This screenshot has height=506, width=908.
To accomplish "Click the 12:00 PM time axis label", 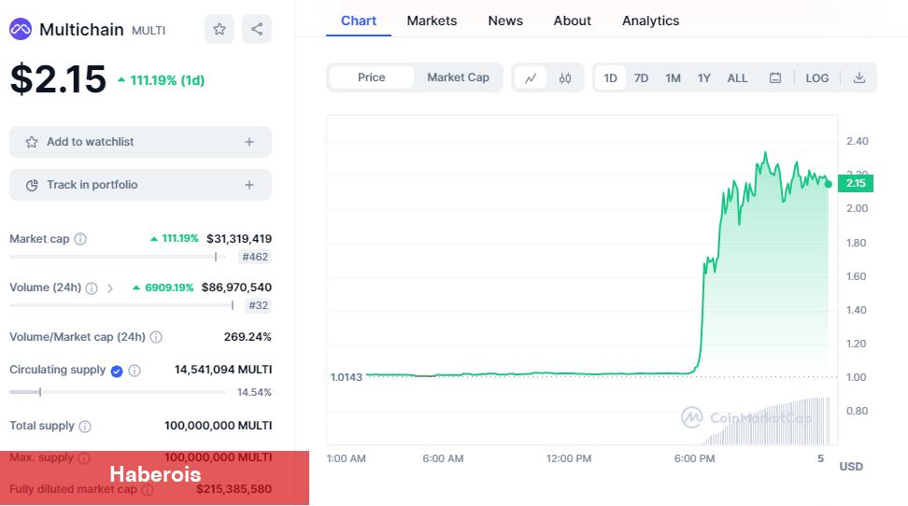I will point(569,458).
